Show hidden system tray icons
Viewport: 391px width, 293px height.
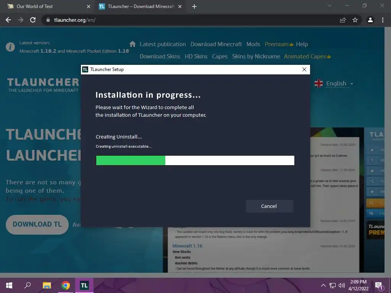pyautogui.click(x=323, y=285)
